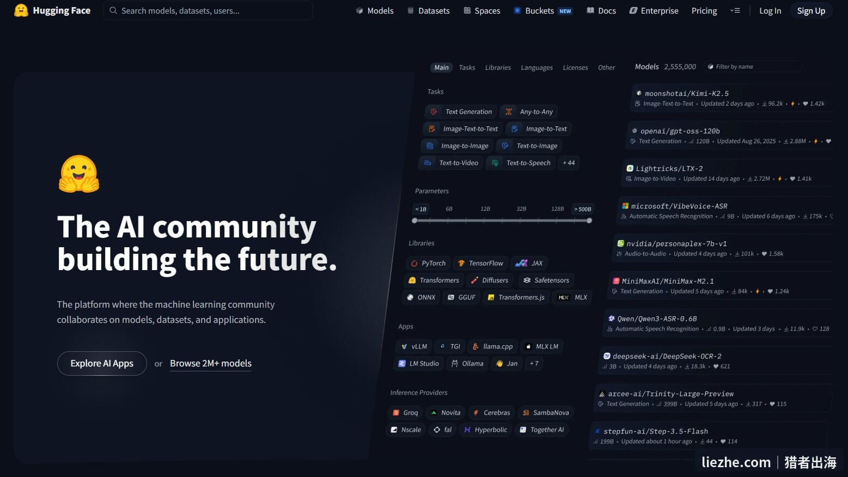Follow the Browse 2M+ models link
Viewport: 848px width, 477px height.
click(211, 363)
